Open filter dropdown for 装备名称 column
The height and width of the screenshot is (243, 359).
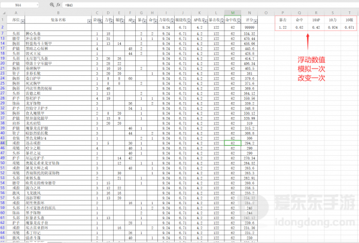tap(90, 21)
